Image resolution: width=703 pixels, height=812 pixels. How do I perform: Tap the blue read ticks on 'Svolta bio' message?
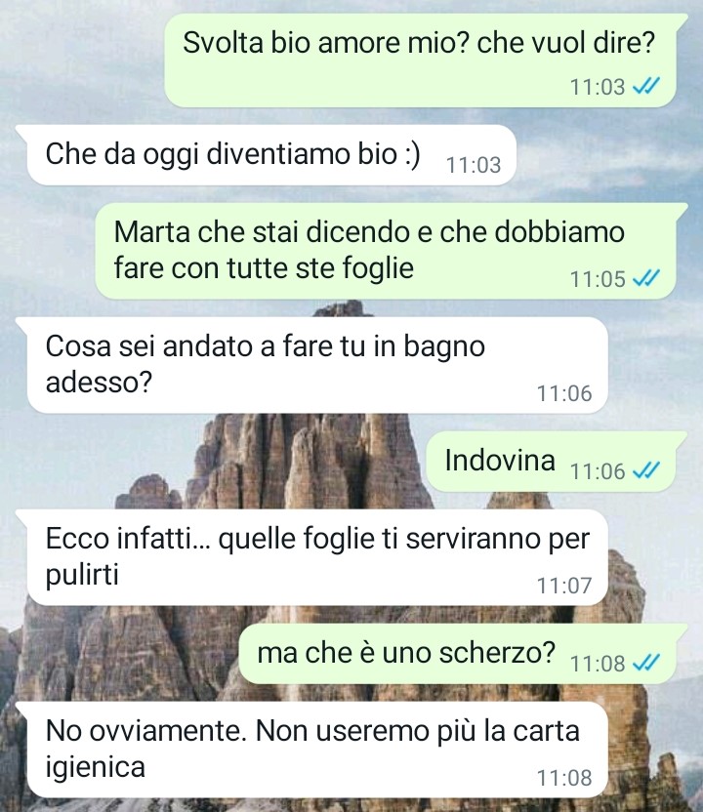coord(646,86)
